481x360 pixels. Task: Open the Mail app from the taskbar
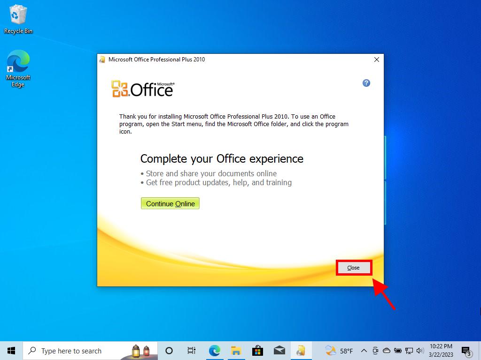[x=279, y=351]
